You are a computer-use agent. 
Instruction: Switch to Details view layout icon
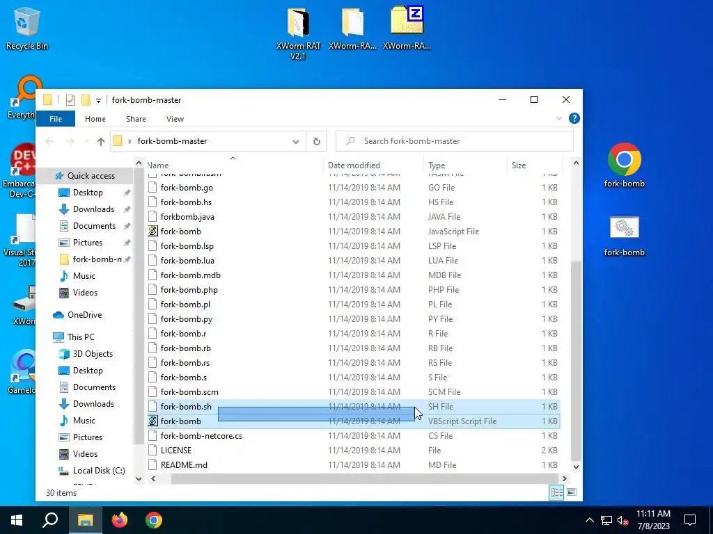tap(556, 492)
